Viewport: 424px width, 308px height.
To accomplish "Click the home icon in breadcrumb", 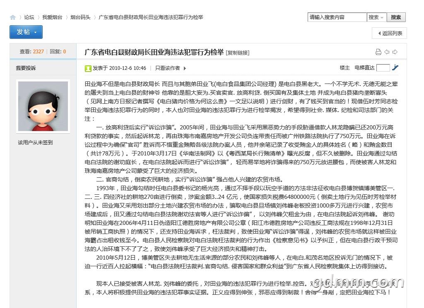I will (13, 17).
